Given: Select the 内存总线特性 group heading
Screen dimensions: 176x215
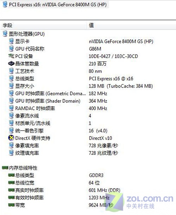Looking at the screenshot, I should [23, 168].
